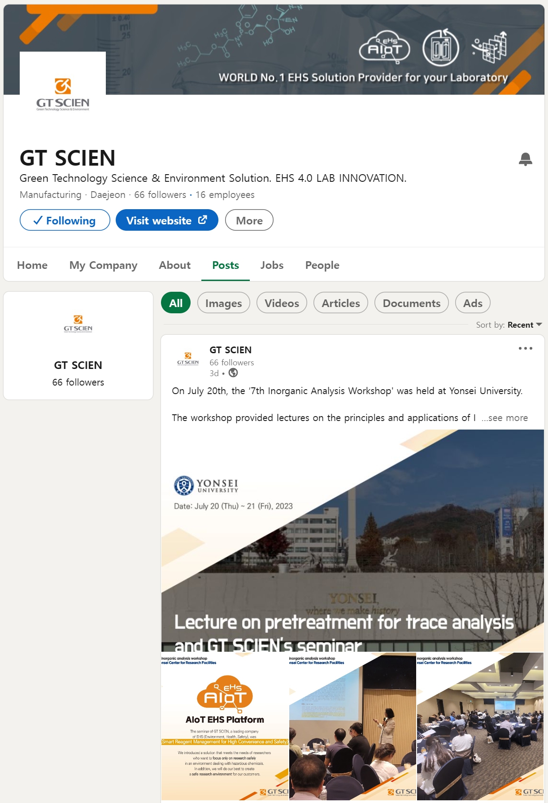The image size is (548, 803).
Task: Open the AIoT EHS Platform image thumbnail
Action: pyautogui.click(x=225, y=726)
